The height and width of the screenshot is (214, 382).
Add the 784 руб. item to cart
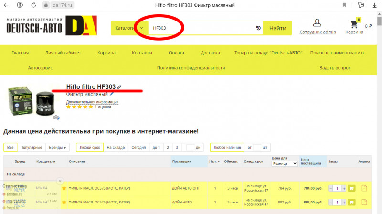tap(351, 188)
